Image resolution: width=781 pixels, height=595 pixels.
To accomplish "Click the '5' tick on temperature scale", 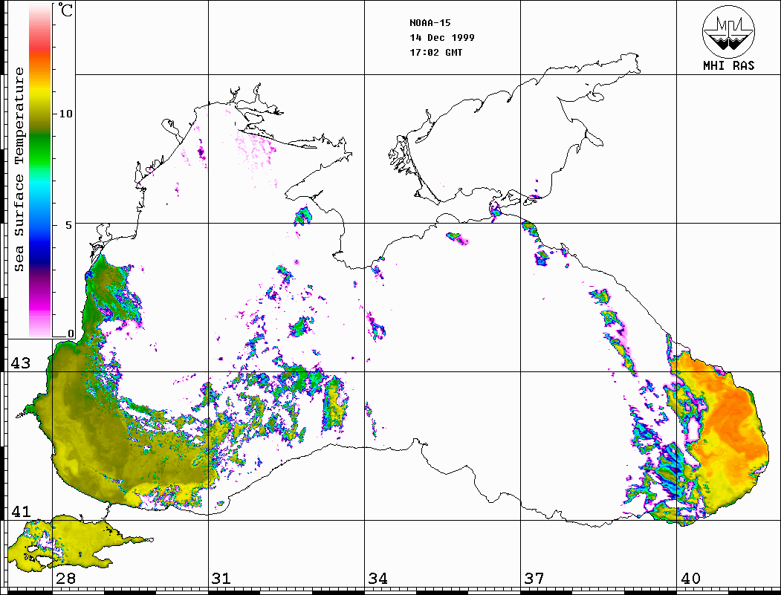I will tap(68, 224).
